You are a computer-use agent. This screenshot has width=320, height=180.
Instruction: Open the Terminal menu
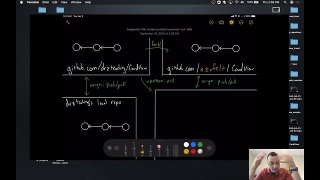[x=33, y=2]
